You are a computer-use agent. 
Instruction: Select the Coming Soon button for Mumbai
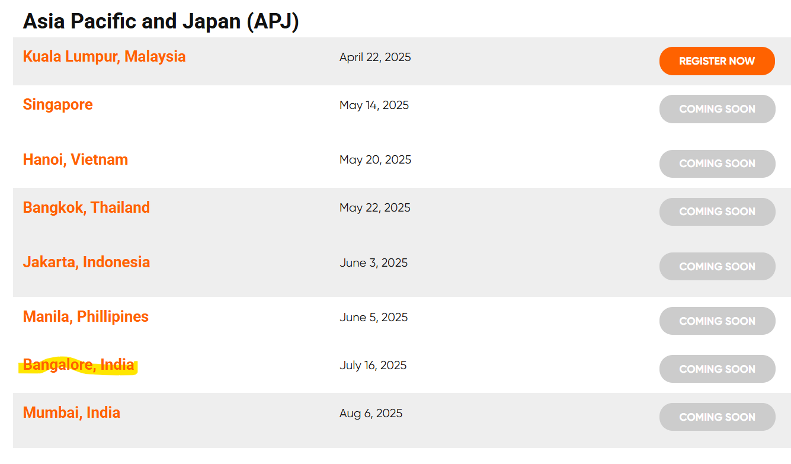pos(717,417)
